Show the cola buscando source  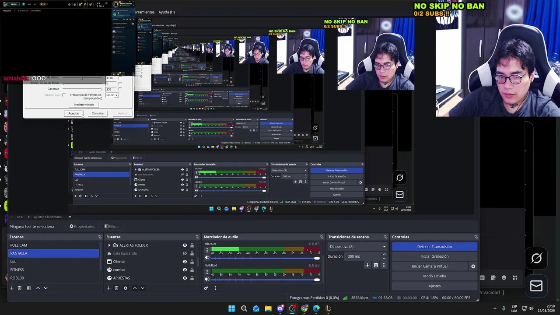pos(185,253)
